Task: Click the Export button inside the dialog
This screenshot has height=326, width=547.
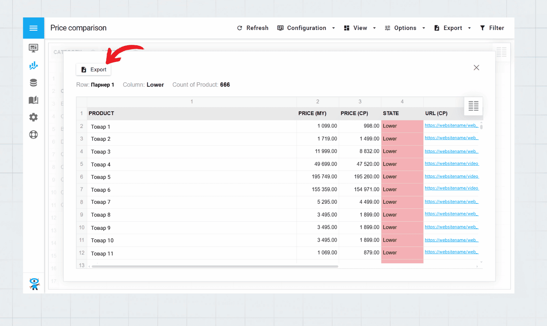Action: tap(93, 69)
